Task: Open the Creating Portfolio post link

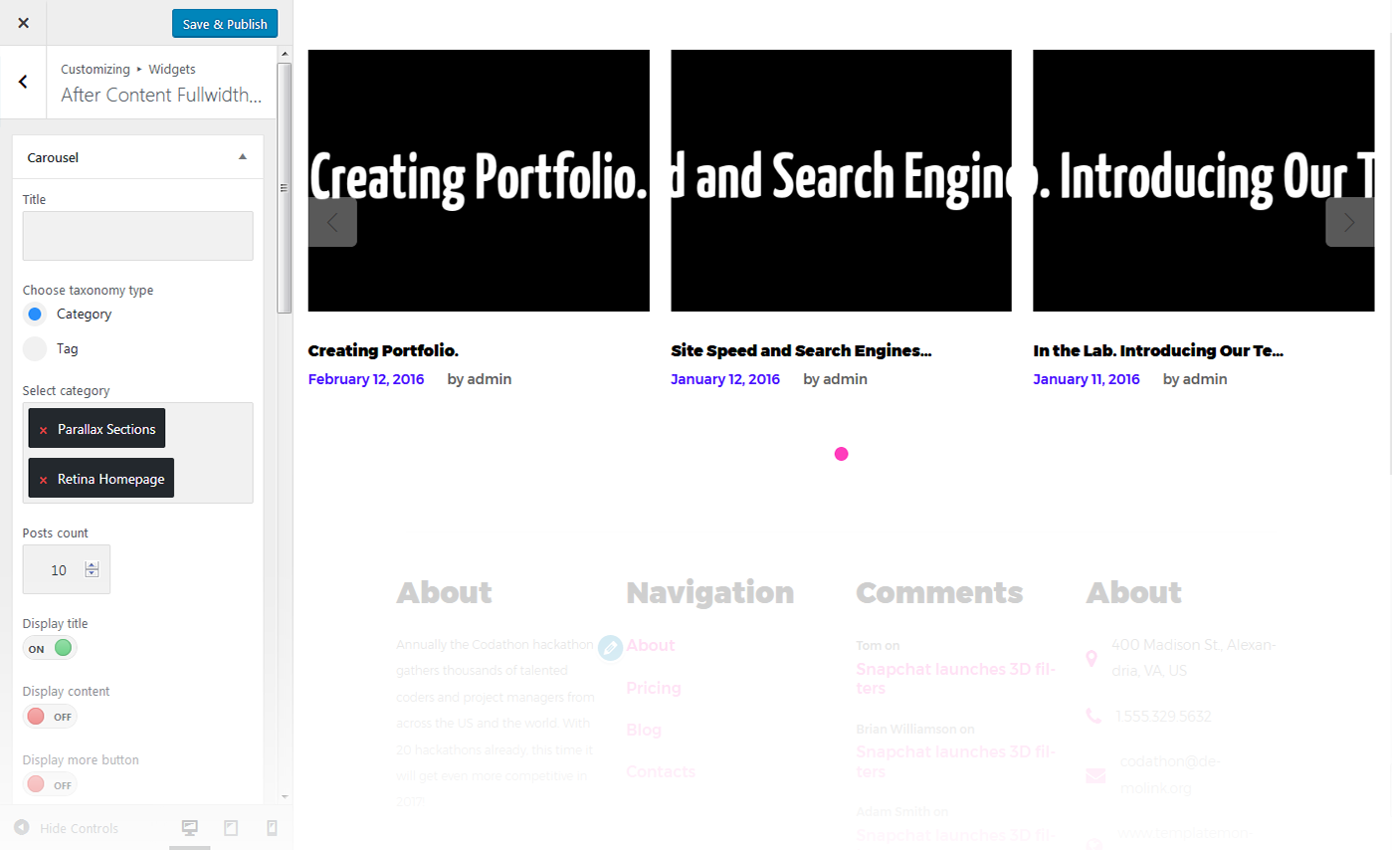Action: click(383, 350)
